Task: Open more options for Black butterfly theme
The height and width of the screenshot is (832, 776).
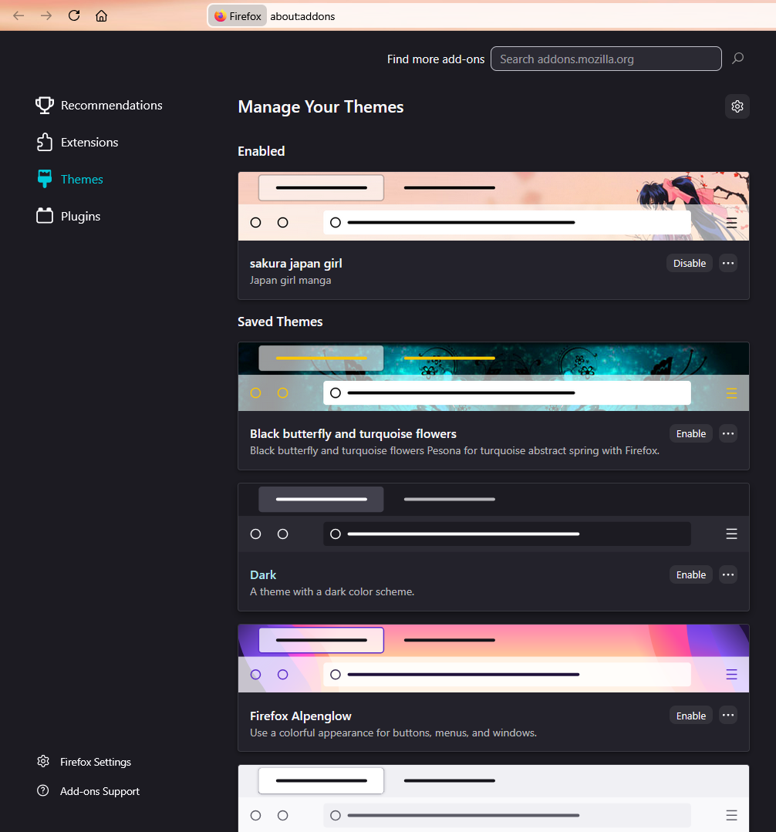Action: 728,433
